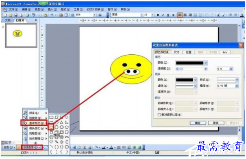This screenshot has width=246, height=159.
Task: Open 线条 lines submenu in AutoShapes menu
Action: [35, 113]
